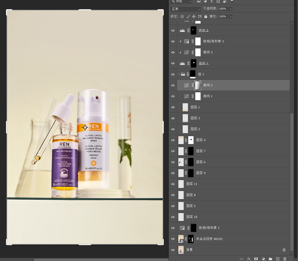
Task: Click the 背景 layer thumbnail
Action: (x=181, y=250)
